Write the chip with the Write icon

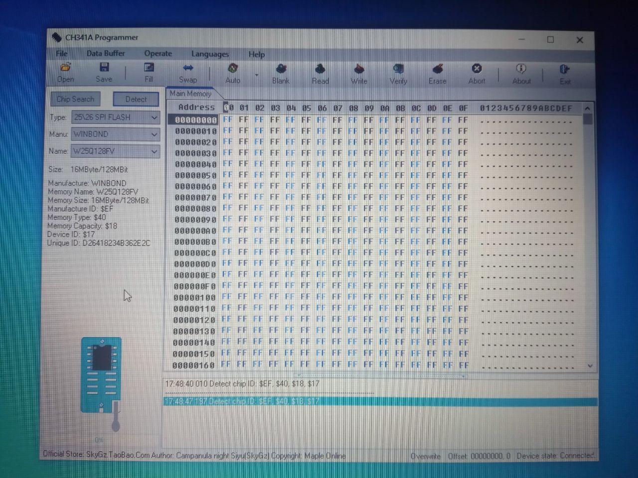(359, 74)
